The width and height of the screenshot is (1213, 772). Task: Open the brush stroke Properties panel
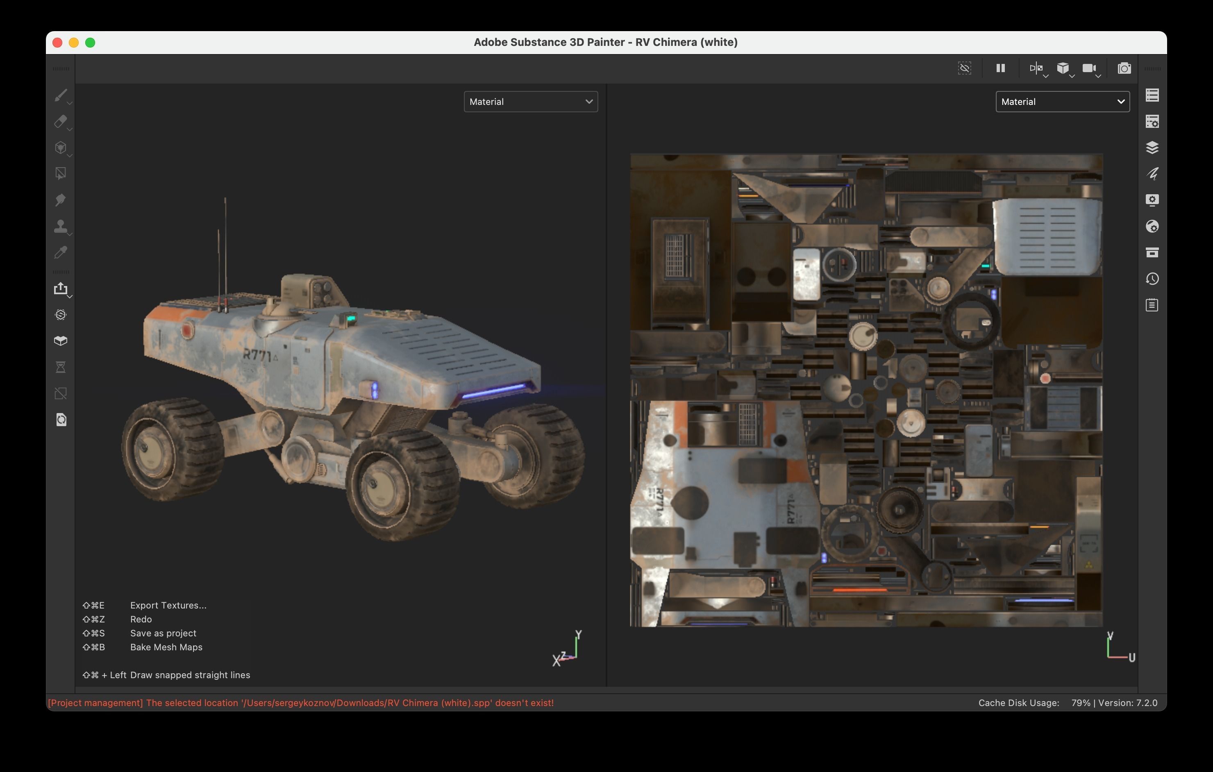[1152, 174]
